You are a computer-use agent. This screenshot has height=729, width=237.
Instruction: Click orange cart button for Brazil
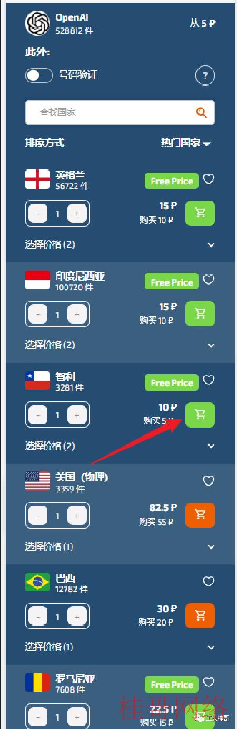(200, 616)
